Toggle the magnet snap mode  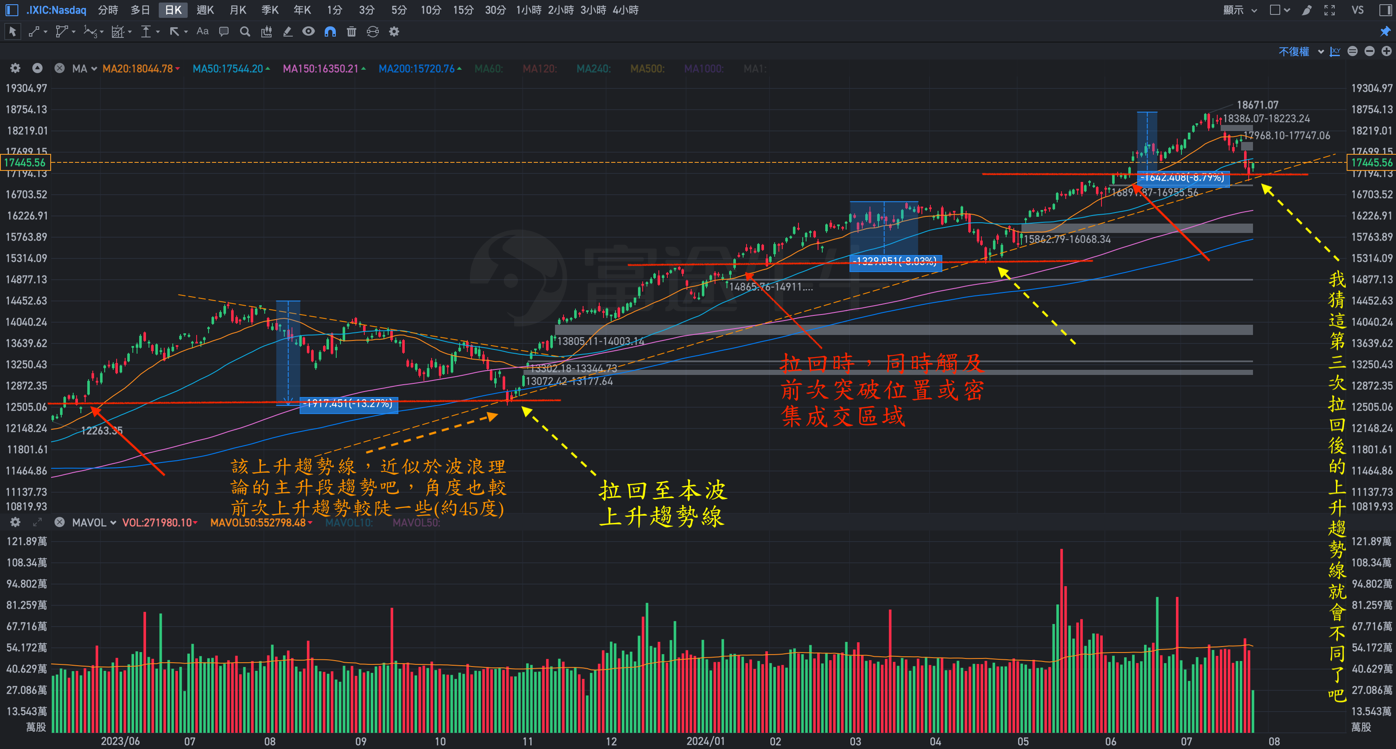[330, 32]
